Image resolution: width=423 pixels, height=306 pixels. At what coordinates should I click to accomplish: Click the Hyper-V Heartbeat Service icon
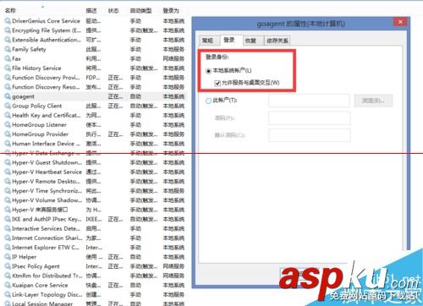pyautogui.click(x=8, y=172)
